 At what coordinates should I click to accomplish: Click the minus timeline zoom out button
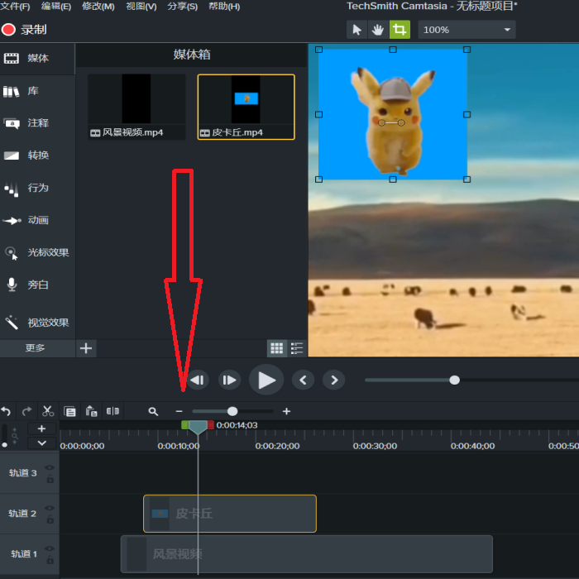[x=179, y=411]
